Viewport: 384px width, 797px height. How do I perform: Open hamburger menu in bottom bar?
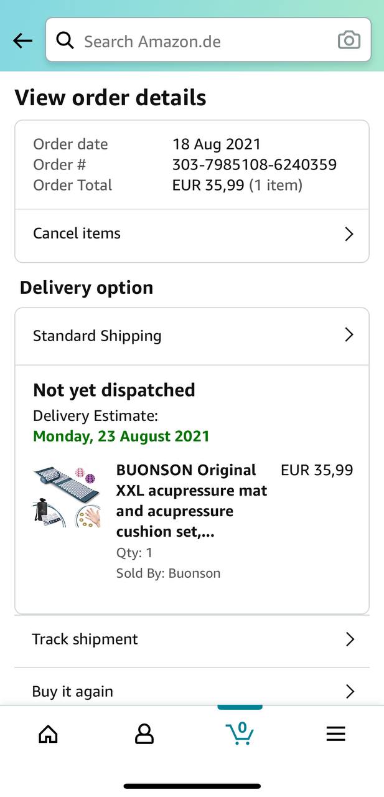(335, 735)
